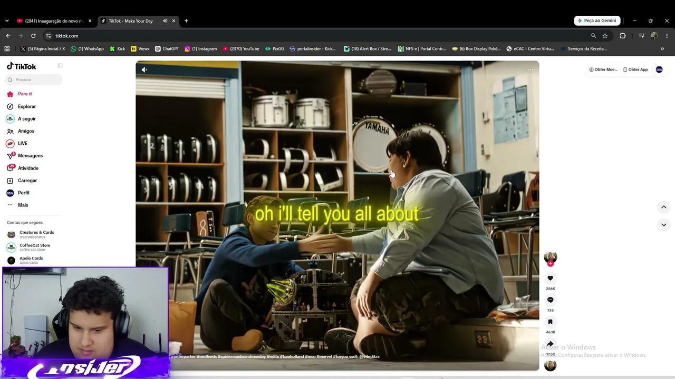Click the Peça ao Gemini button

pos(597,21)
